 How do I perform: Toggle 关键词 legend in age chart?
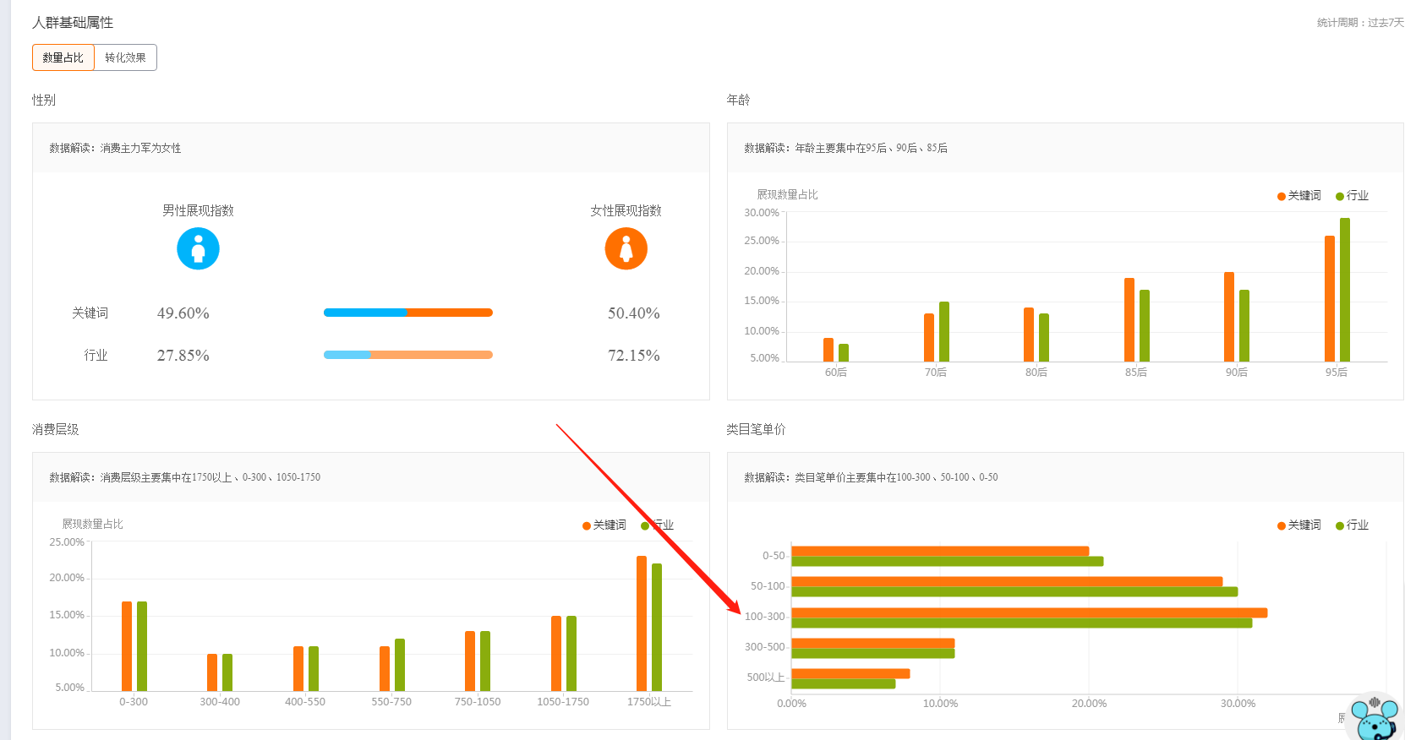click(x=1299, y=196)
